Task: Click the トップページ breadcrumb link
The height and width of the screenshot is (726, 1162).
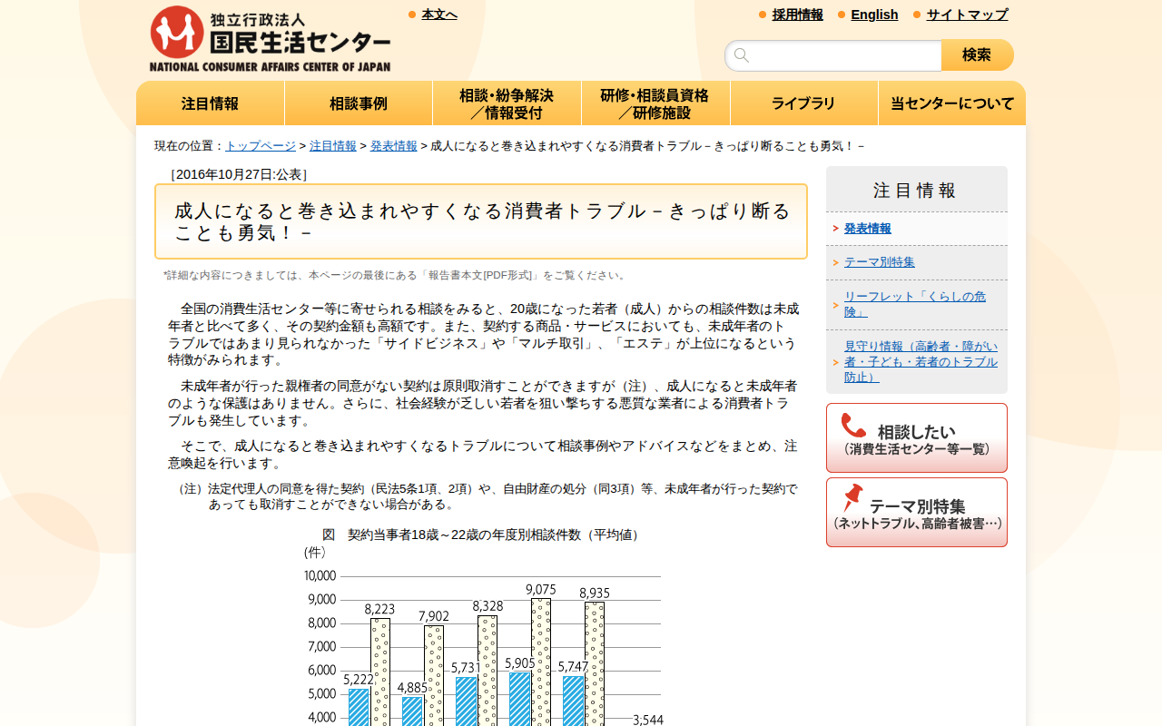Action: point(261,145)
